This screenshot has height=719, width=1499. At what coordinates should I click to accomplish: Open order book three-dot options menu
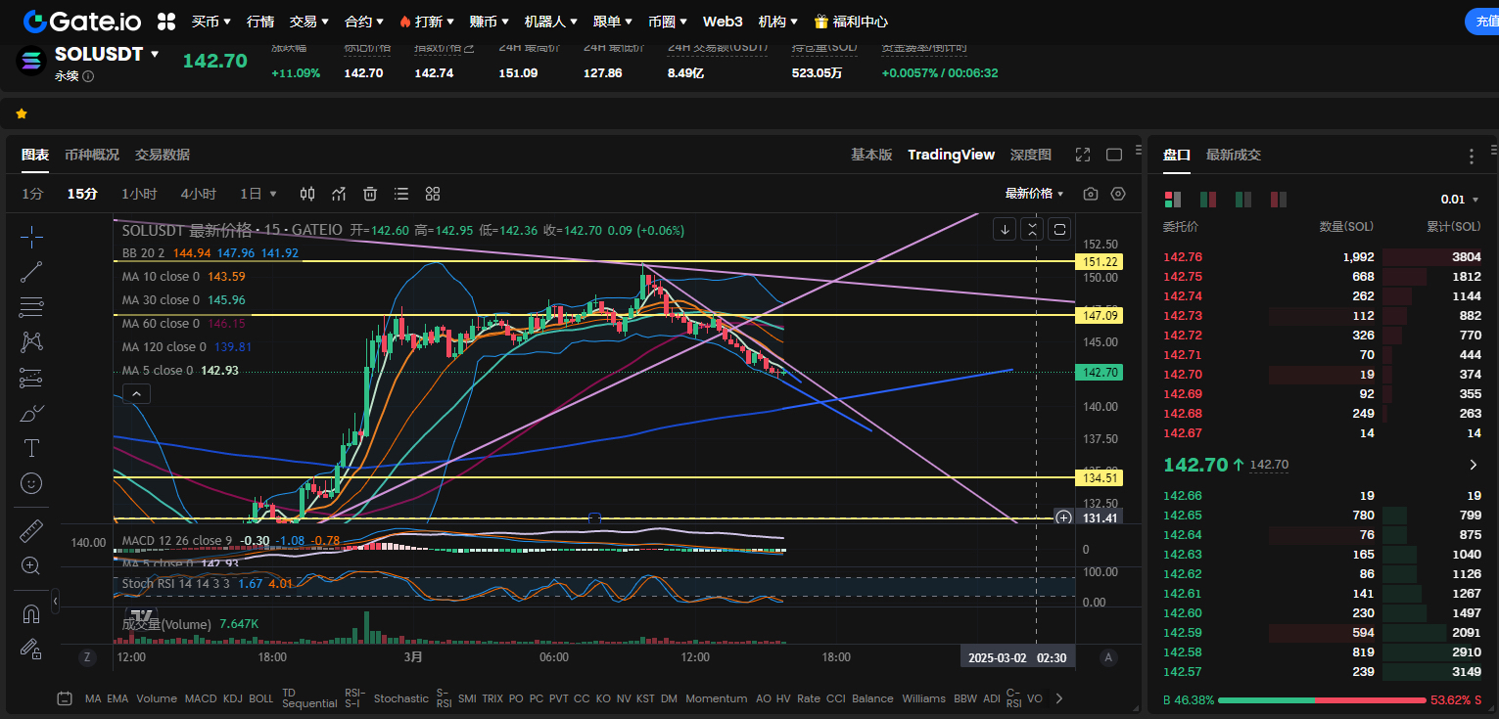1471,156
